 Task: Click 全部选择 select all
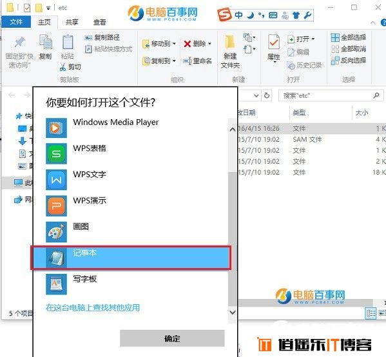tap(349, 37)
